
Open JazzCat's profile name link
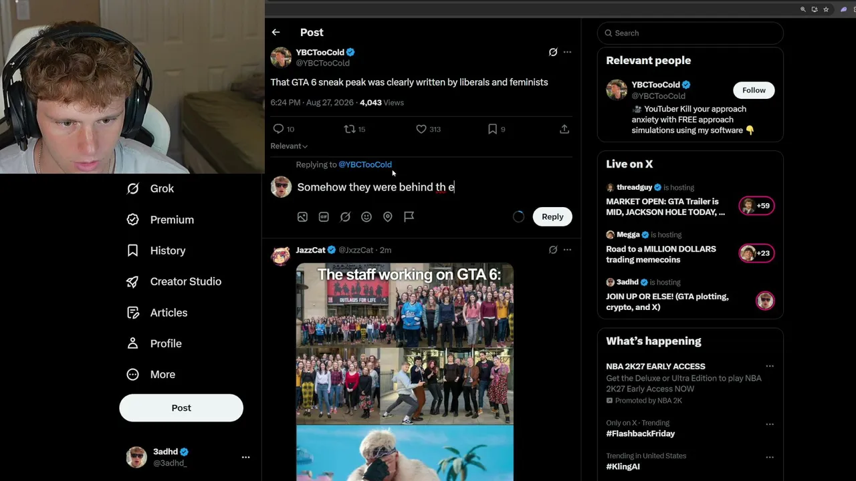coord(310,250)
